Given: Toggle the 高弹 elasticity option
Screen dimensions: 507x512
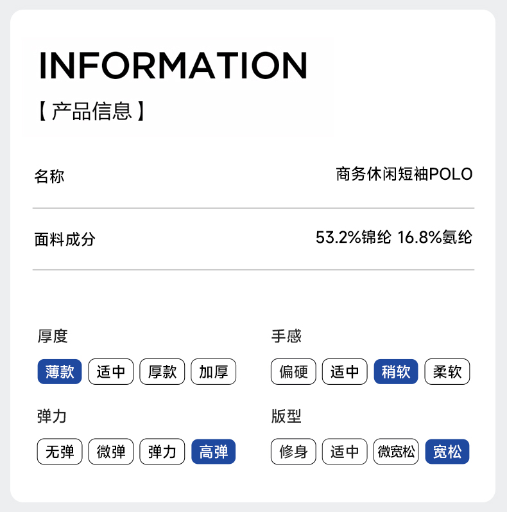Looking at the screenshot, I should 214,452.
